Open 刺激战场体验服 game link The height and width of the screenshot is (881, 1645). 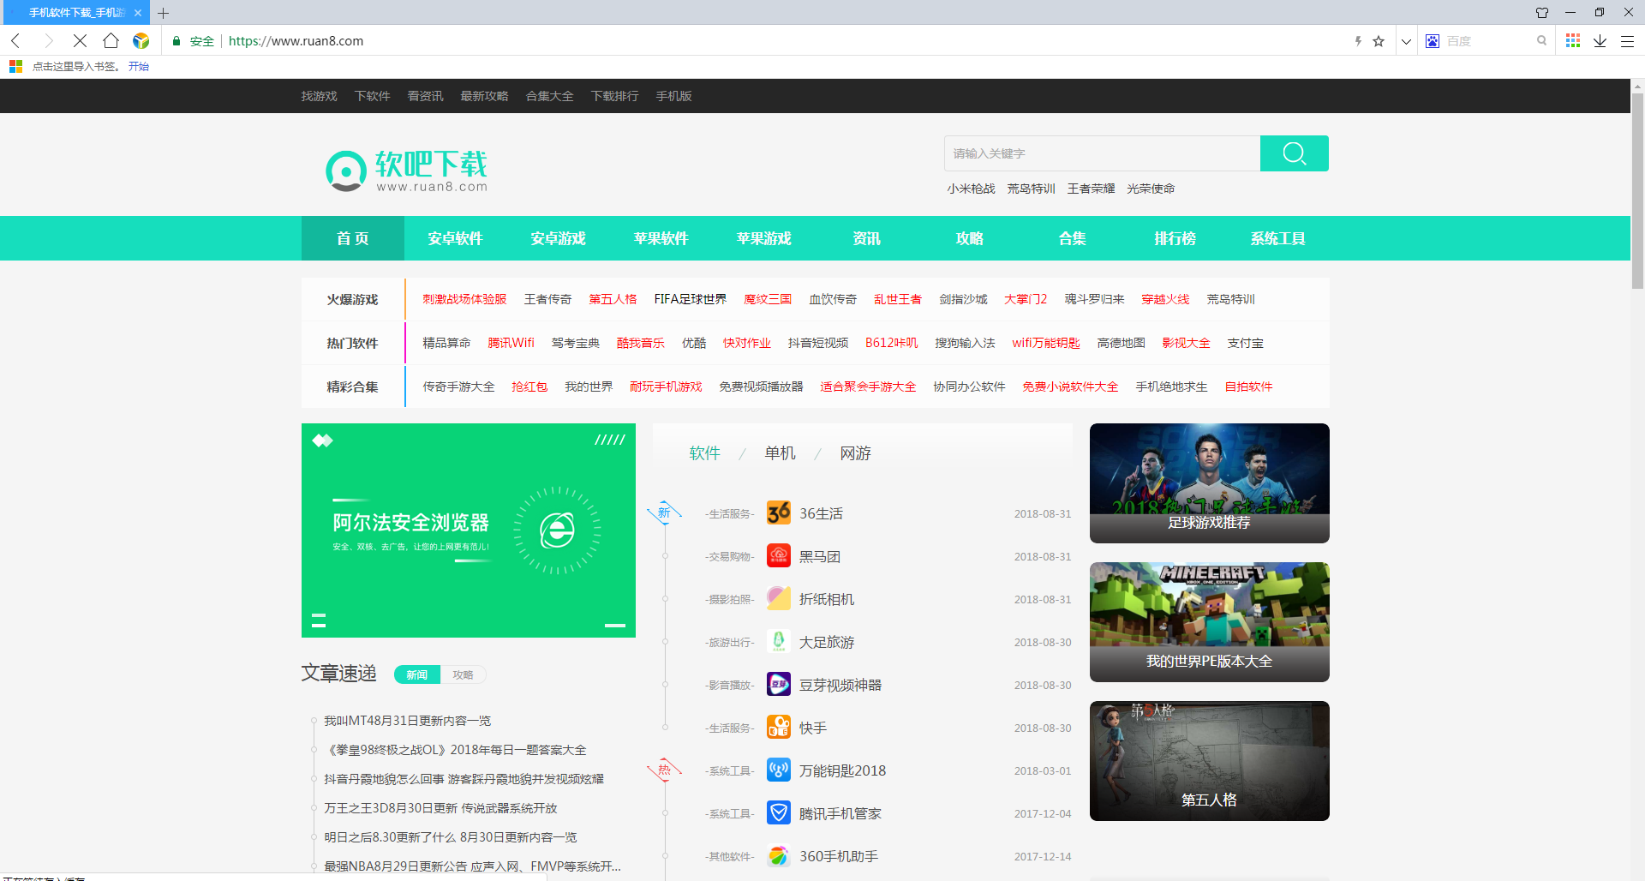point(464,299)
